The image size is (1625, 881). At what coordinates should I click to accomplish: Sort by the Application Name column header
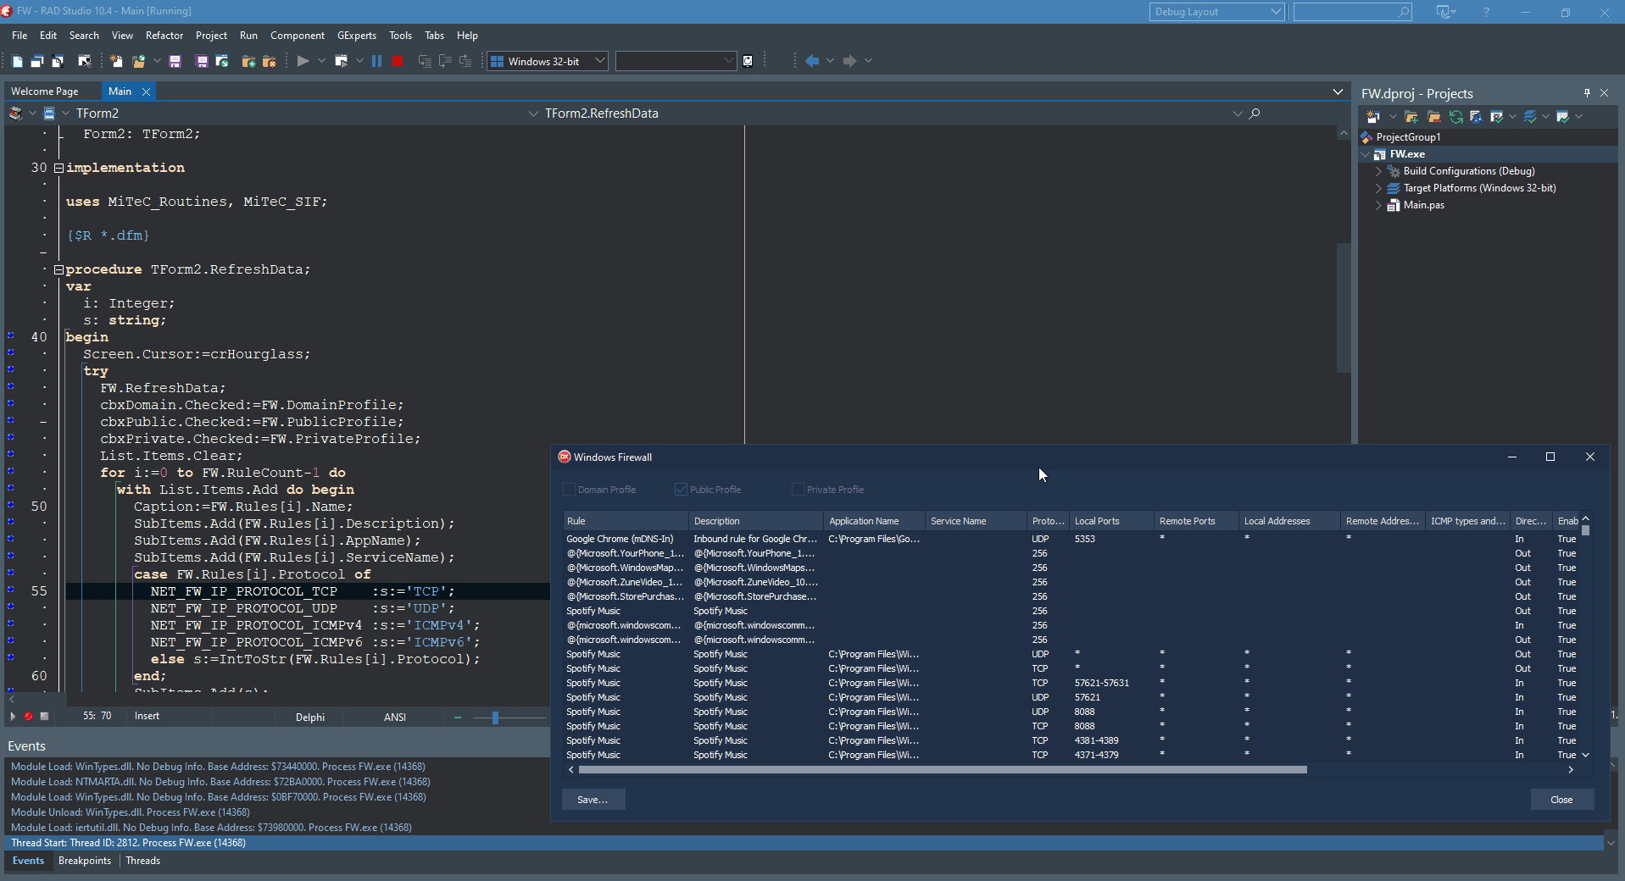875,521
